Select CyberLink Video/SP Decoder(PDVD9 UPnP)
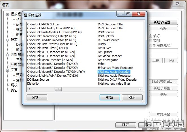The image size is (187, 132). pos(56,72)
